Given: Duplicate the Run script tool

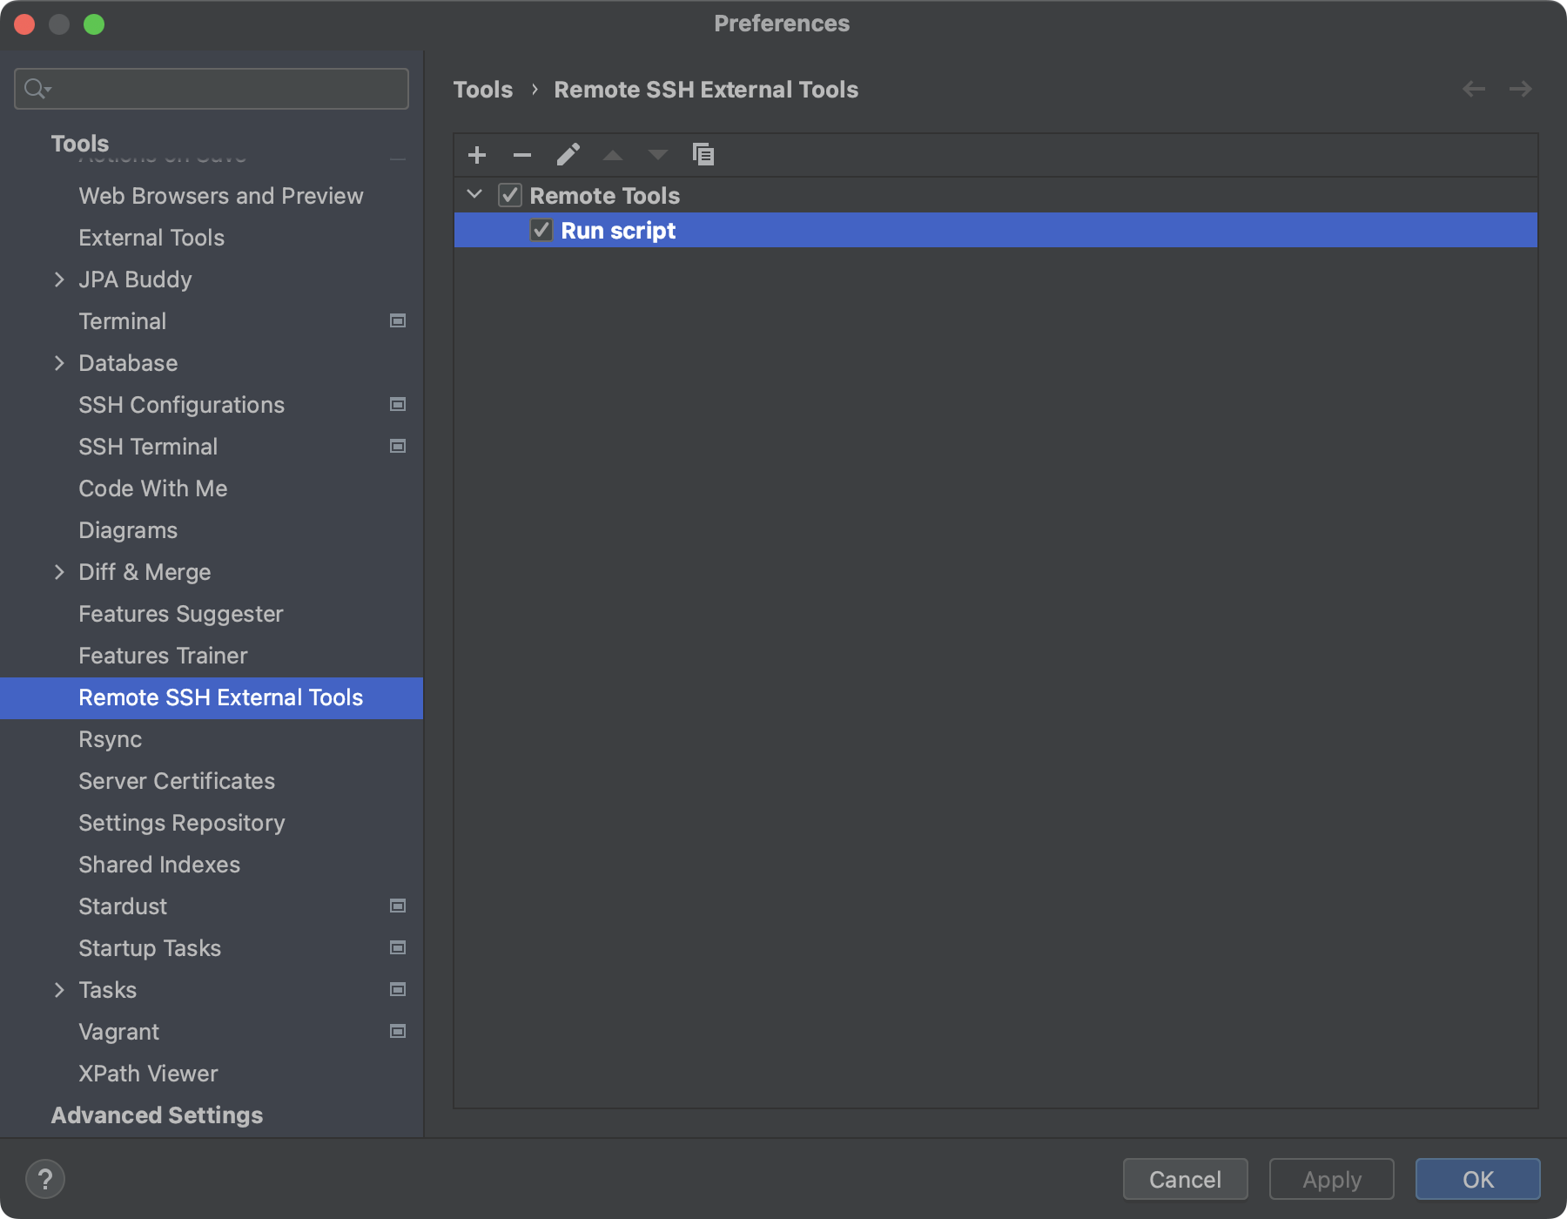Looking at the screenshot, I should [x=703, y=154].
